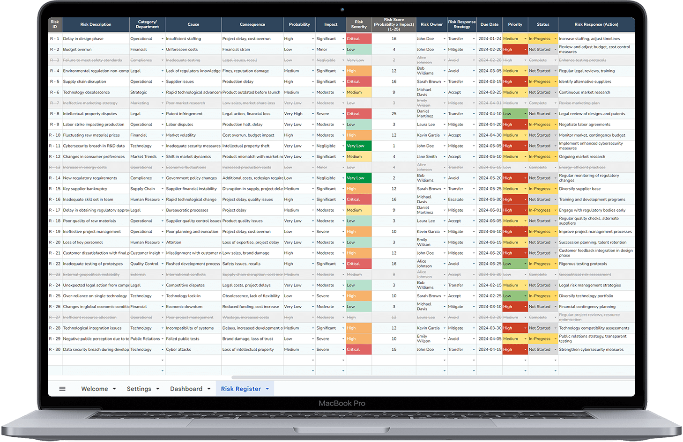
Task: Open the Category dropdown on the cybersecurity breach row
Action: 162,146
